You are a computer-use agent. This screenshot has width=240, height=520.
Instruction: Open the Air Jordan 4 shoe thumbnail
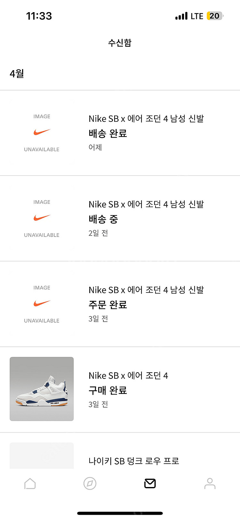(x=42, y=389)
